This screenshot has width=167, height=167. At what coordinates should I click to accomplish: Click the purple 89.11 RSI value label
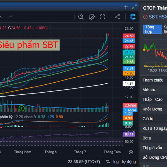129,134
